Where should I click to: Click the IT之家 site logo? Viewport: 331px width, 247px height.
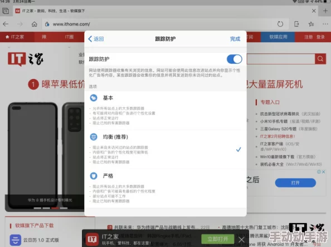coord(26,59)
